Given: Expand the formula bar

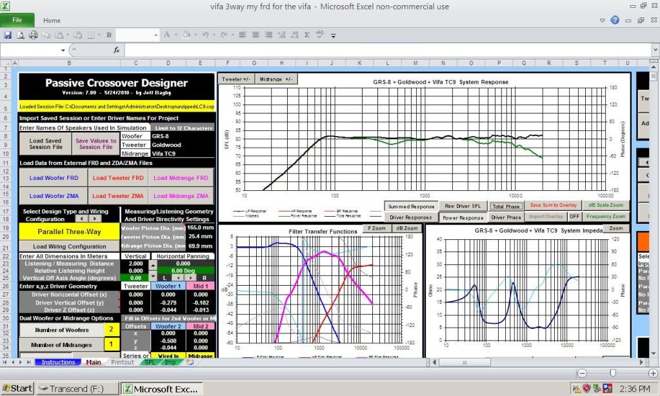Looking at the screenshot, I should coord(655,50).
